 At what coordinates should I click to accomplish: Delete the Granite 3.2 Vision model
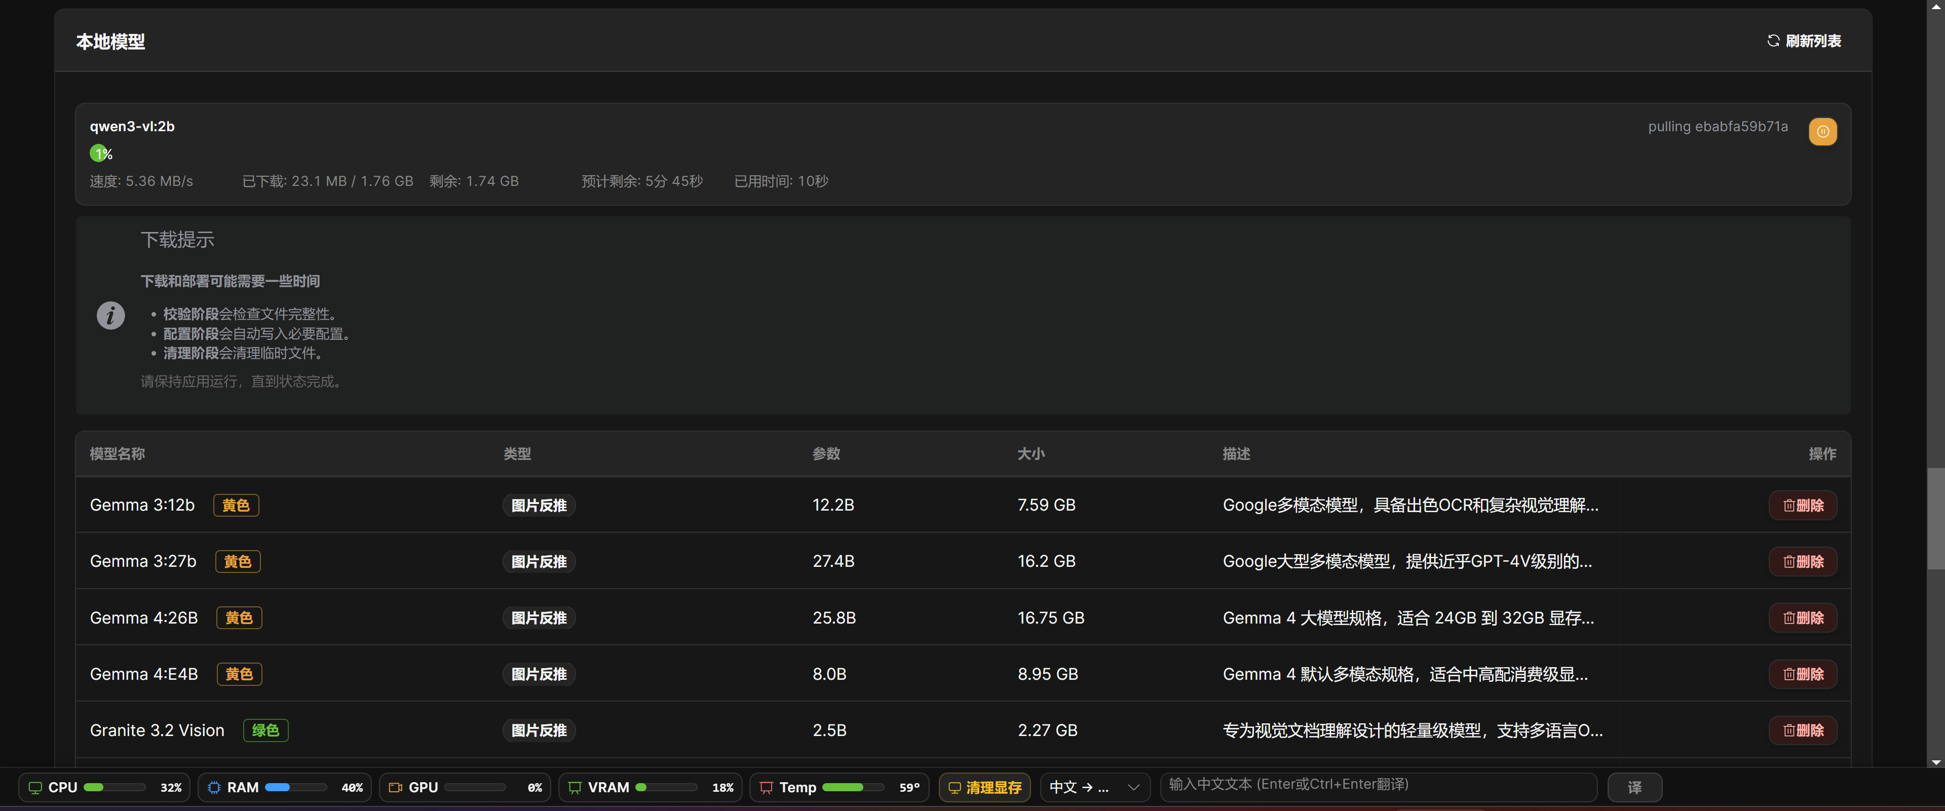pos(1802,730)
